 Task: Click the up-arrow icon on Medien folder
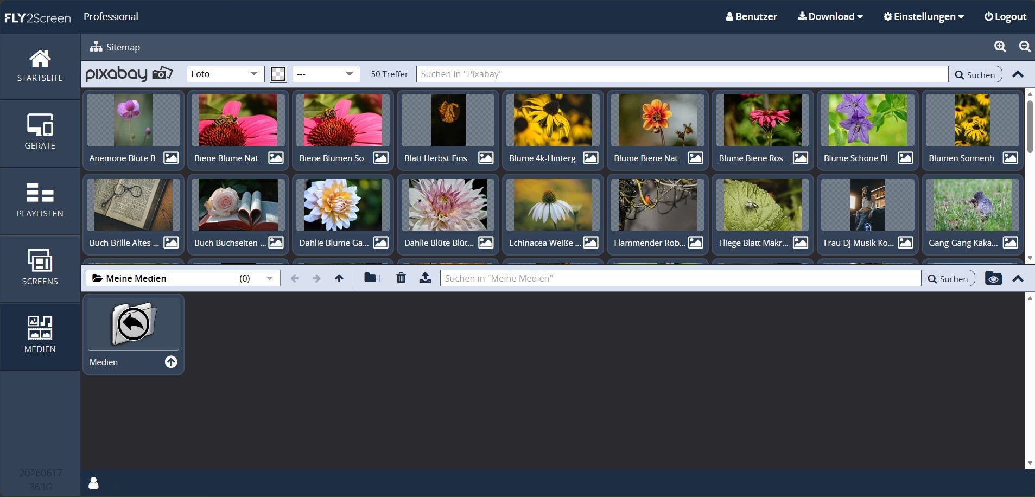tap(171, 362)
